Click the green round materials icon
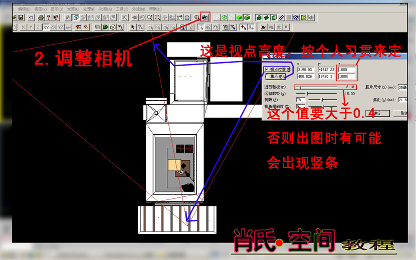The width and height of the screenshot is (416, 260). pos(105,27)
